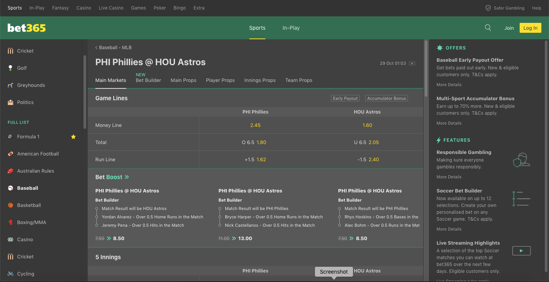Select Sports in the green header
The image size is (549, 282).
tap(257, 28)
